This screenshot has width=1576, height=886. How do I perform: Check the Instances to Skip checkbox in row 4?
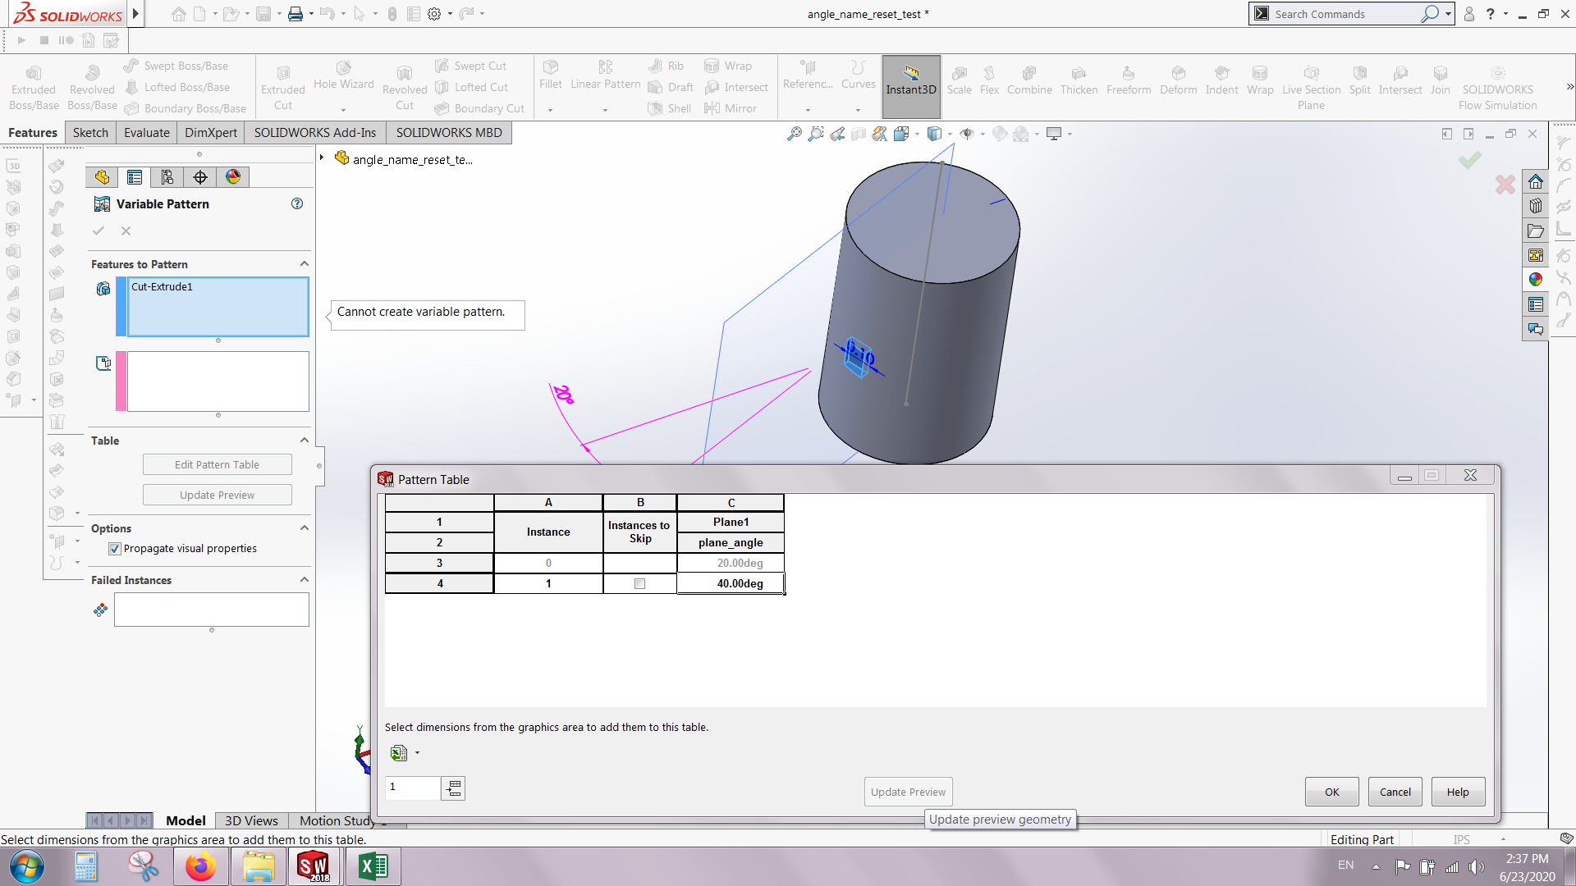pos(639,583)
